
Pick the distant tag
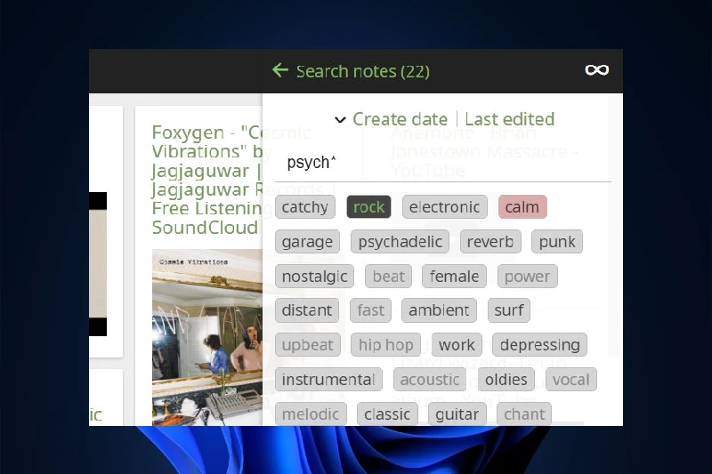pyautogui.click(x=307, y=310)
